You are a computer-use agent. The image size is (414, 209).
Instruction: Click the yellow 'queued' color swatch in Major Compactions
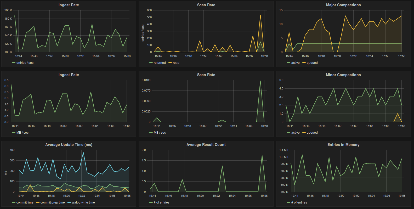(x=304, y=63)
